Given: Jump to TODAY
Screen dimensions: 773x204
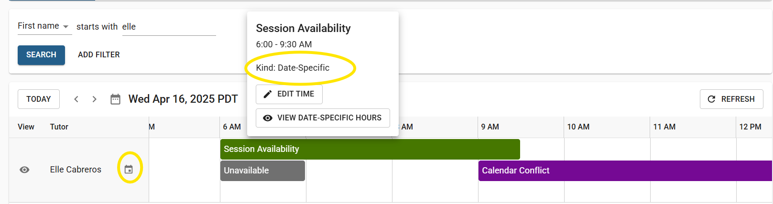Looking at the screenshot, I should point(39,99).
